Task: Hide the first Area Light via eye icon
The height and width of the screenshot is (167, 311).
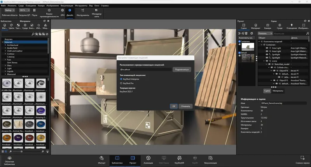Action: point(267,48)
